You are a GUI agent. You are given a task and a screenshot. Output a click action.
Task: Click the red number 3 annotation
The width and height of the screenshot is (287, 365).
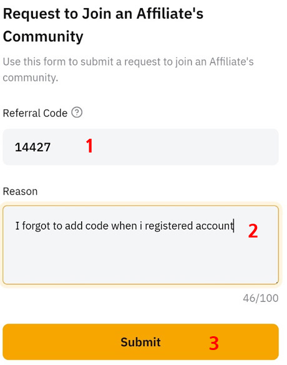214,343
